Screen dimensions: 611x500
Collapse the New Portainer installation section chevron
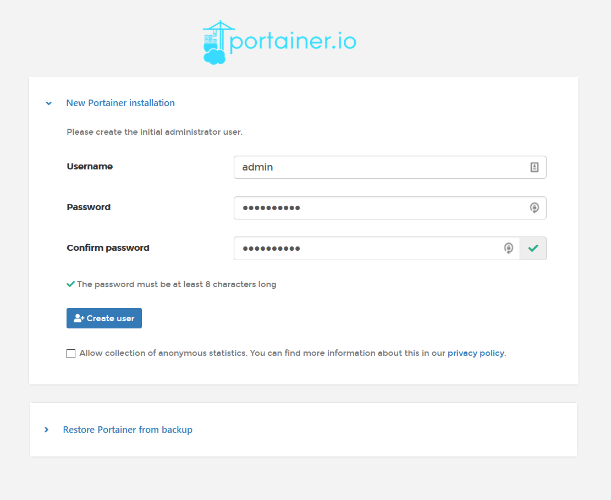[x=48, y=103]
